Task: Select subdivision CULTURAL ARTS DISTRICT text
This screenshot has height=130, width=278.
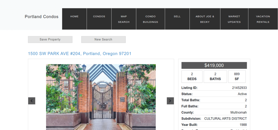Action: tap(225, 119)
